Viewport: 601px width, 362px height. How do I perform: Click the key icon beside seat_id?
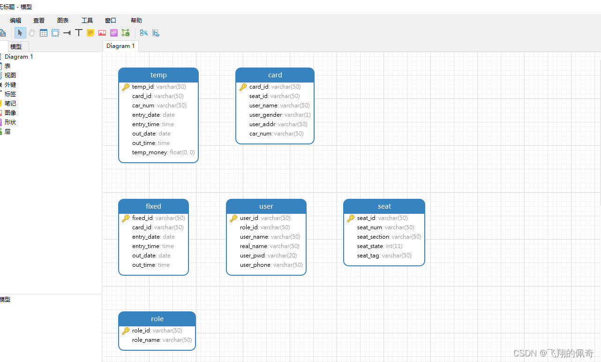pos(351,218)
